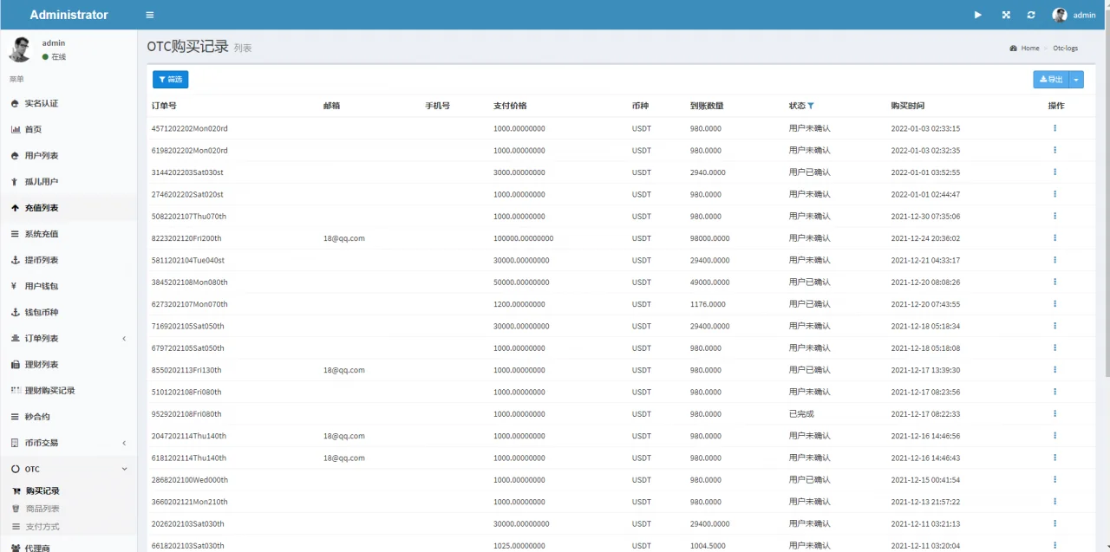Go to 用户列表 in sidebar

pyautogui.click(x=42, y=156)
